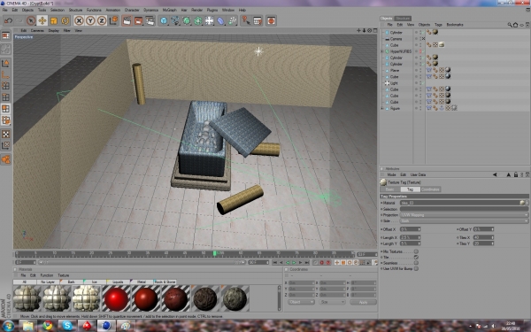
Task: Click the Object Manager home icon
Action: pos(515,25)
